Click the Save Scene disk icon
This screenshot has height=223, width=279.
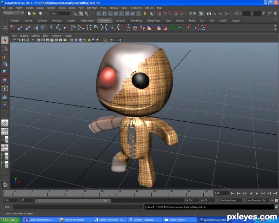(x=40, y=13)
